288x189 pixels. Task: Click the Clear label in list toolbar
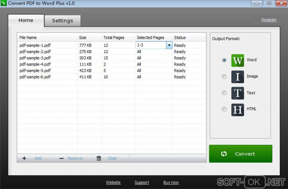click(x=112, y=158)
